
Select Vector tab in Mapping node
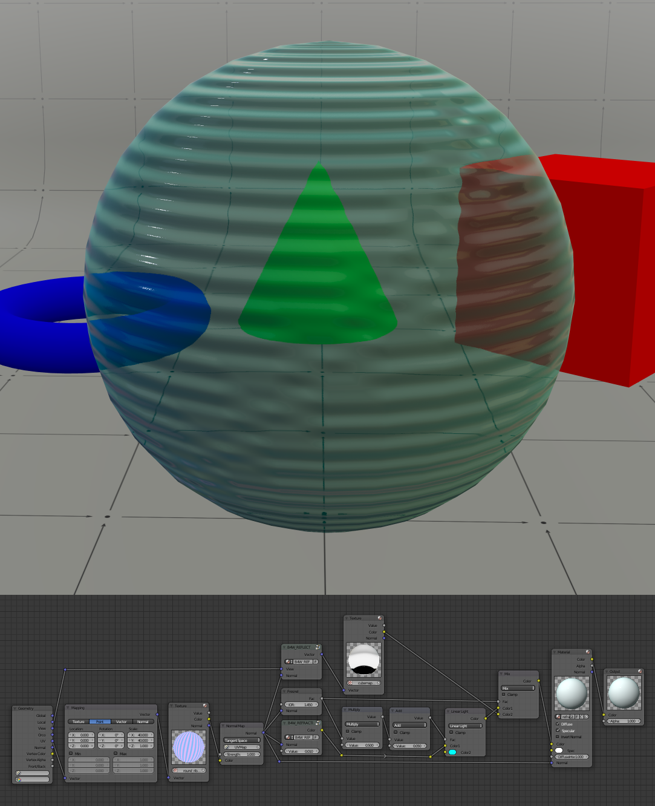pos(122,721)
